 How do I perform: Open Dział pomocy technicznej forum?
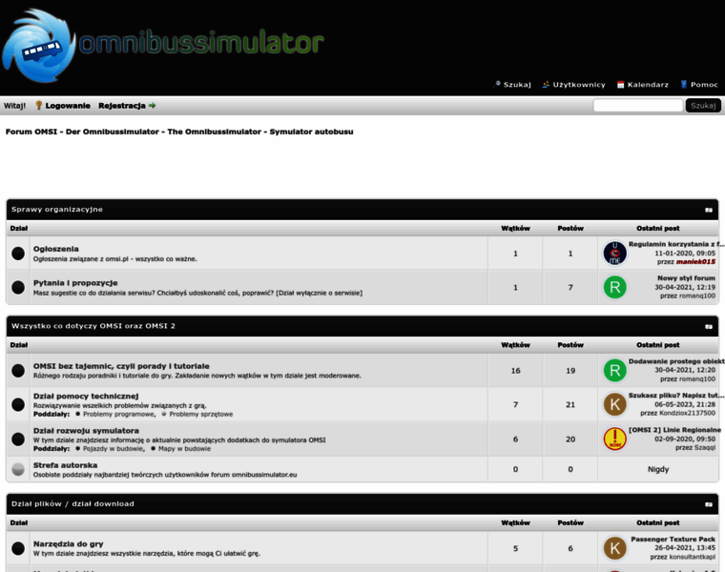point(86,396)
